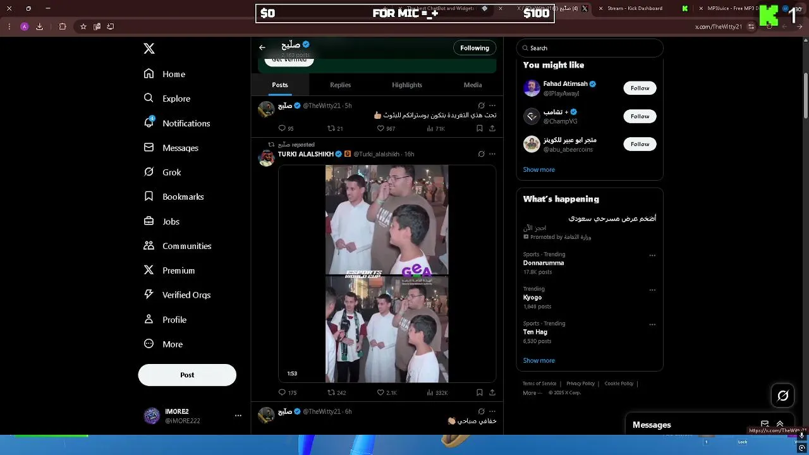
Task: Click repost icon on 5h post
Action: coord(331,128)
